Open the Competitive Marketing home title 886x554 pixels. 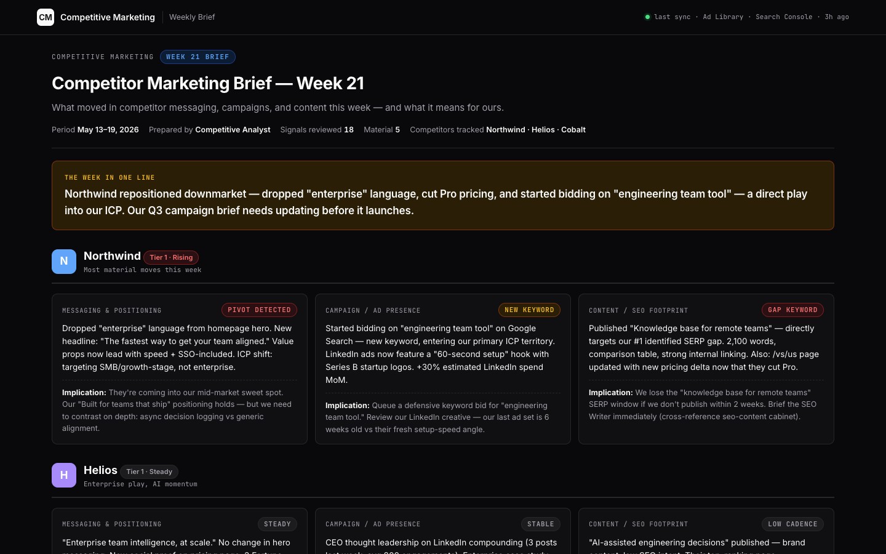108,17
